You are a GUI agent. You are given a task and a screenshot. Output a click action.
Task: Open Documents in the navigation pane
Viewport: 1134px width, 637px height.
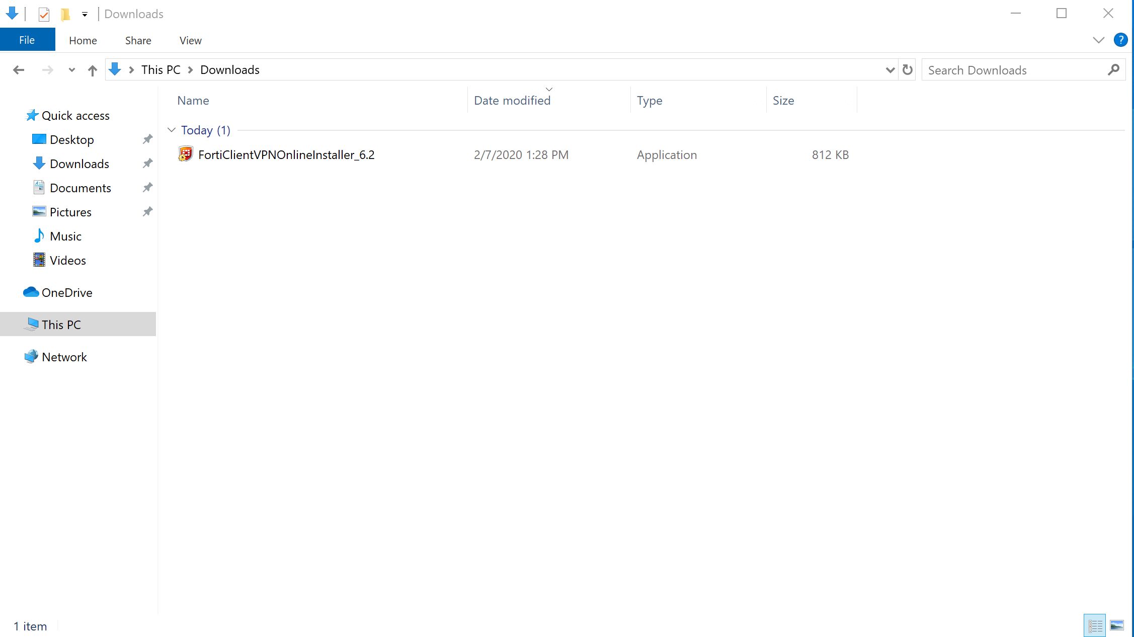[x=80, y=188]
